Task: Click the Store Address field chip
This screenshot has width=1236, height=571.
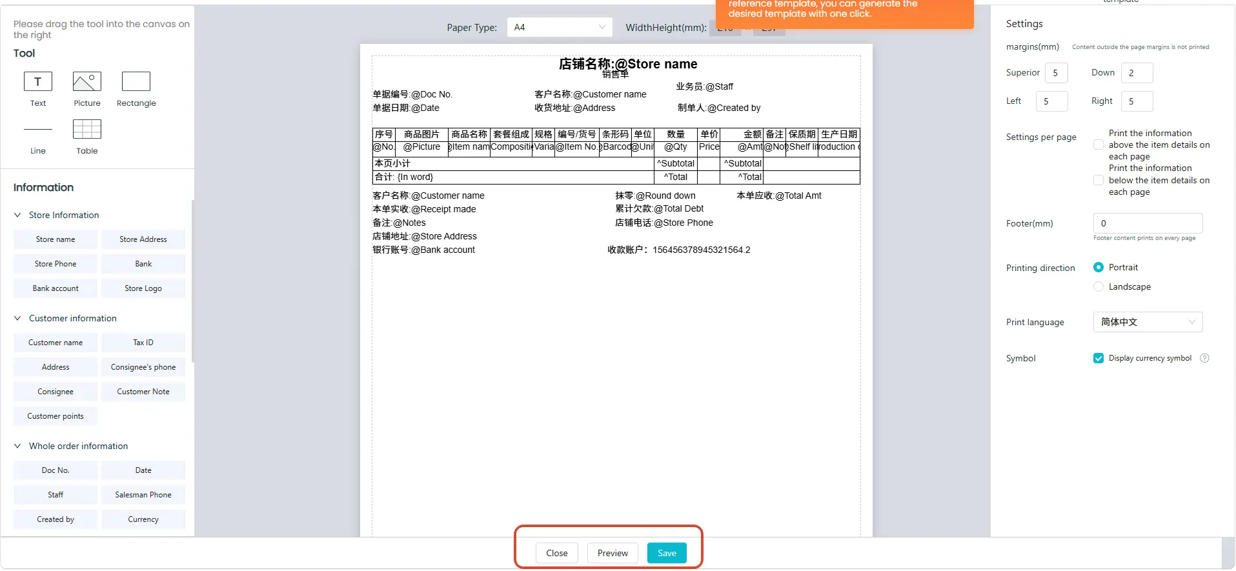Action: (x=143, y=239)
